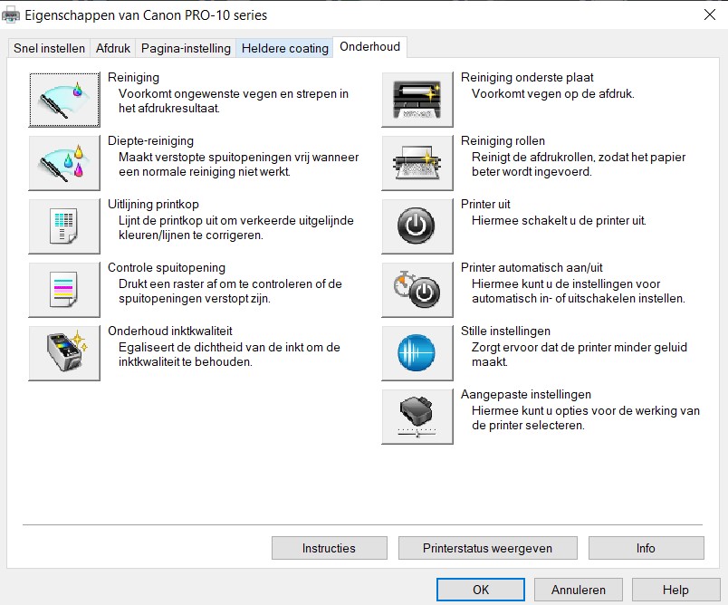The width and height of the screenshot is (728, 605).
Task: Run the Controle spuitopening nozzle check
Action: coord(64,290)
